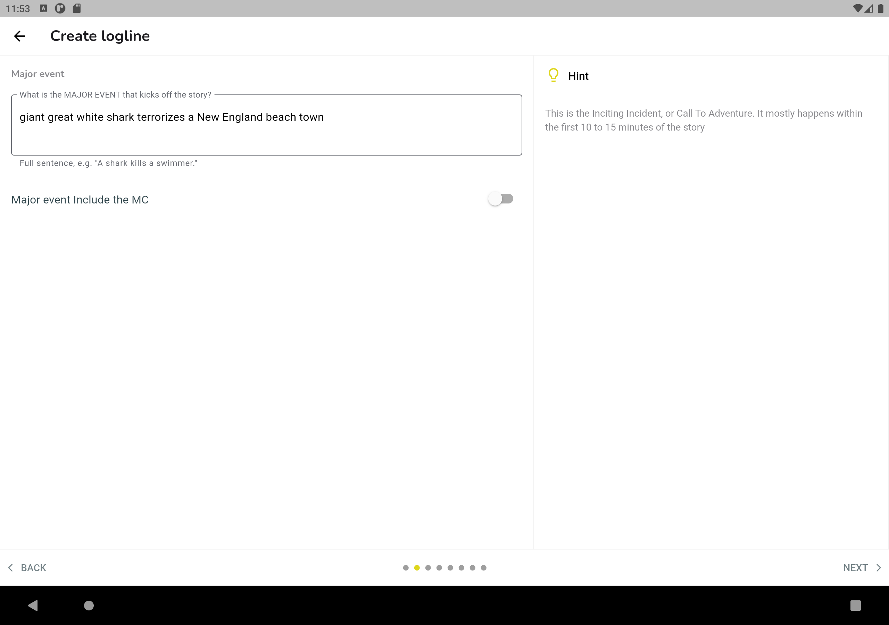Click the 'Major event Include the MC' label
889x625 pixels.
80,199
